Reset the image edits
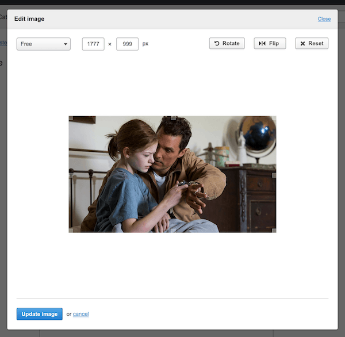 click(x=312, y=43)
